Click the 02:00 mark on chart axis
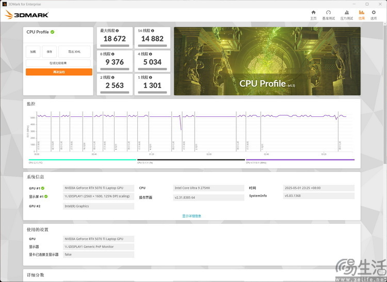387x282 pixels. coord(209,154)
